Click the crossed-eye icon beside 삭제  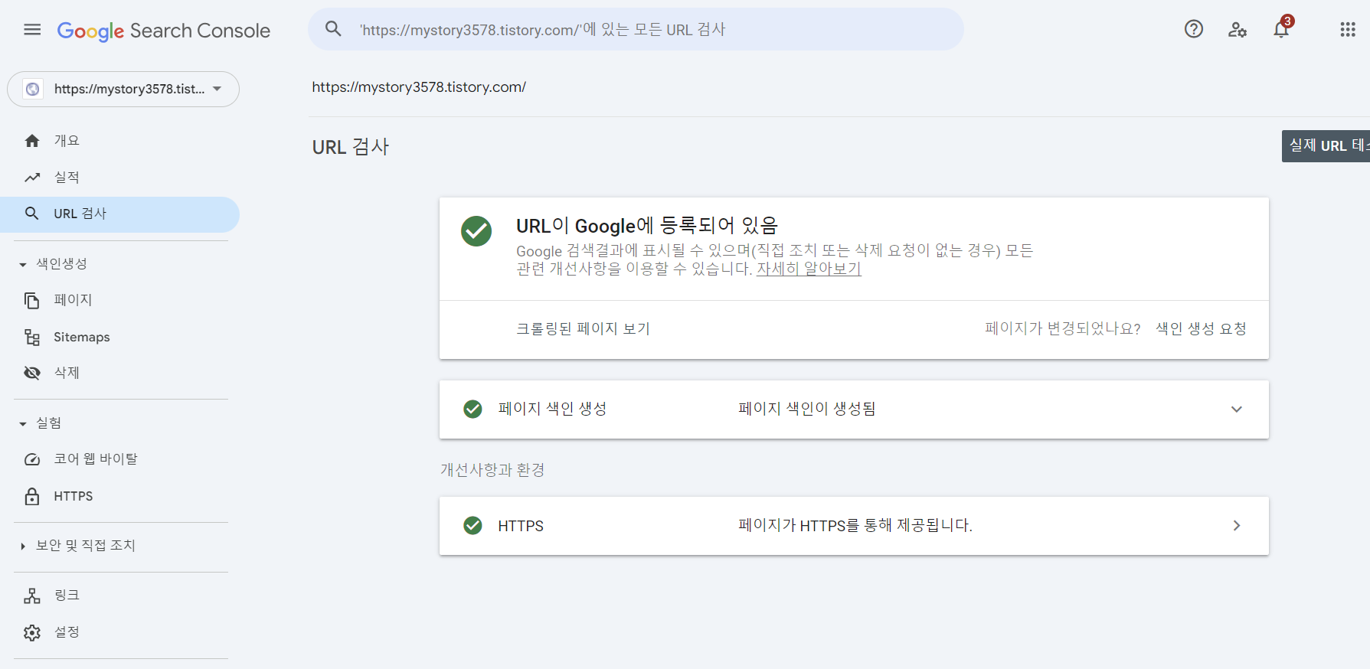tap(32, 373)
